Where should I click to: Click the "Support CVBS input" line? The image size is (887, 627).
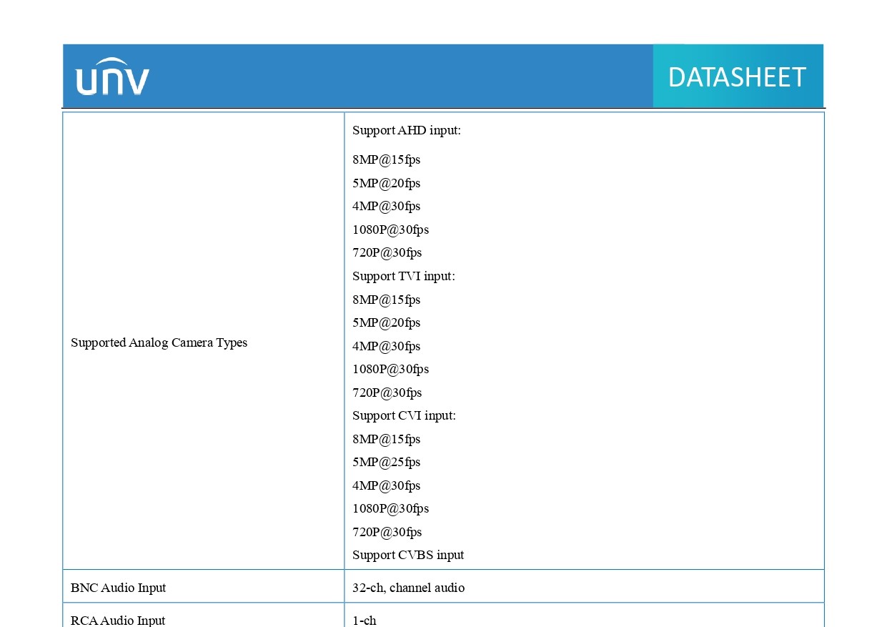tap(408, 555)
